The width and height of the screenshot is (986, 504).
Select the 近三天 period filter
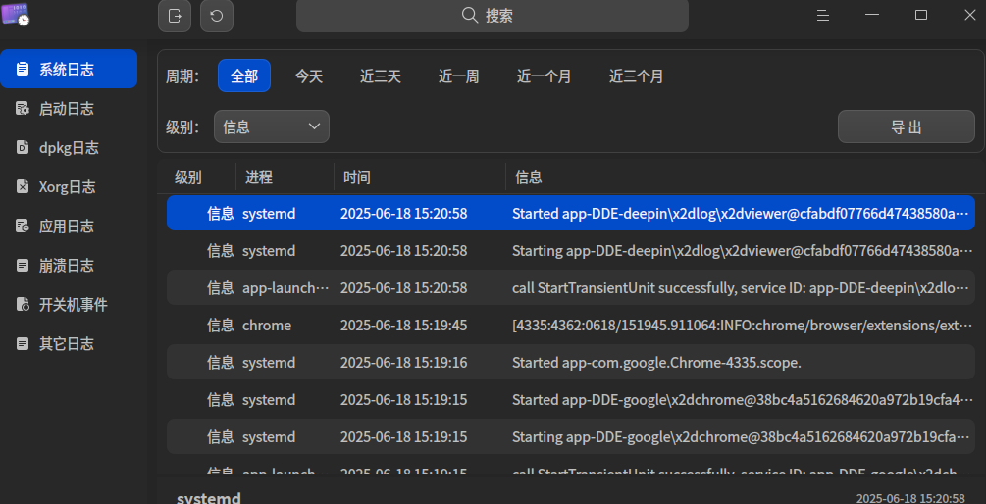click(x=381, y=76)
